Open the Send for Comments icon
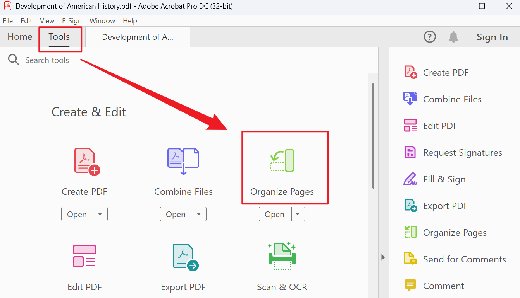Screen dimensions: 520x298 click(410, 259)
